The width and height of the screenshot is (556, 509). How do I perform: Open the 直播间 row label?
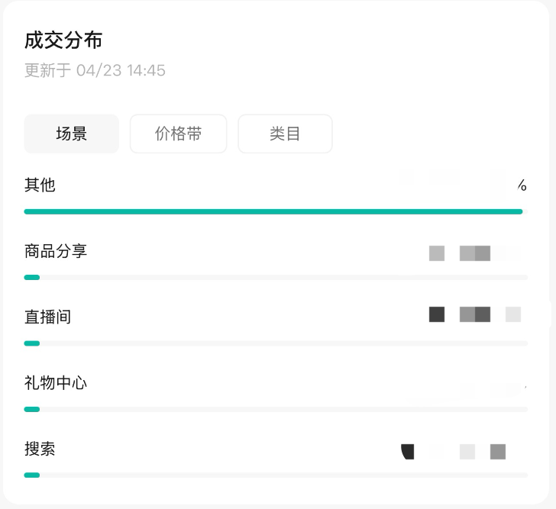coord(47,317)
